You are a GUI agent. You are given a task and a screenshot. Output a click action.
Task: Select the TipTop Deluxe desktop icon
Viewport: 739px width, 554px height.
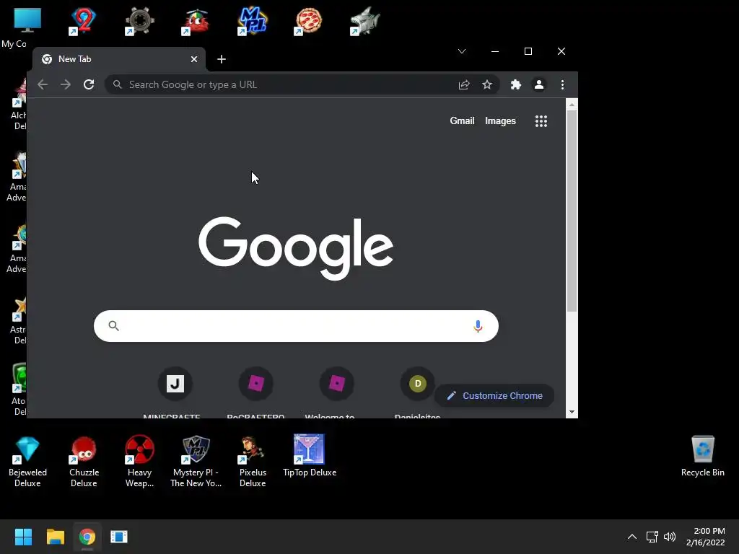coord(309,456)
